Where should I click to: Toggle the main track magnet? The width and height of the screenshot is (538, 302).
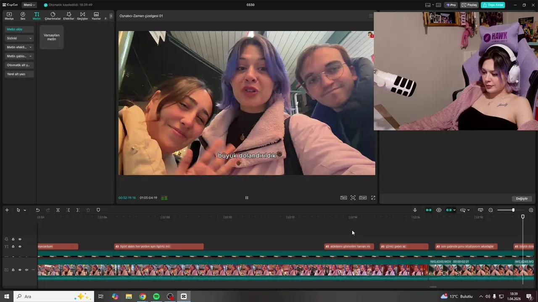pos(429,210)
